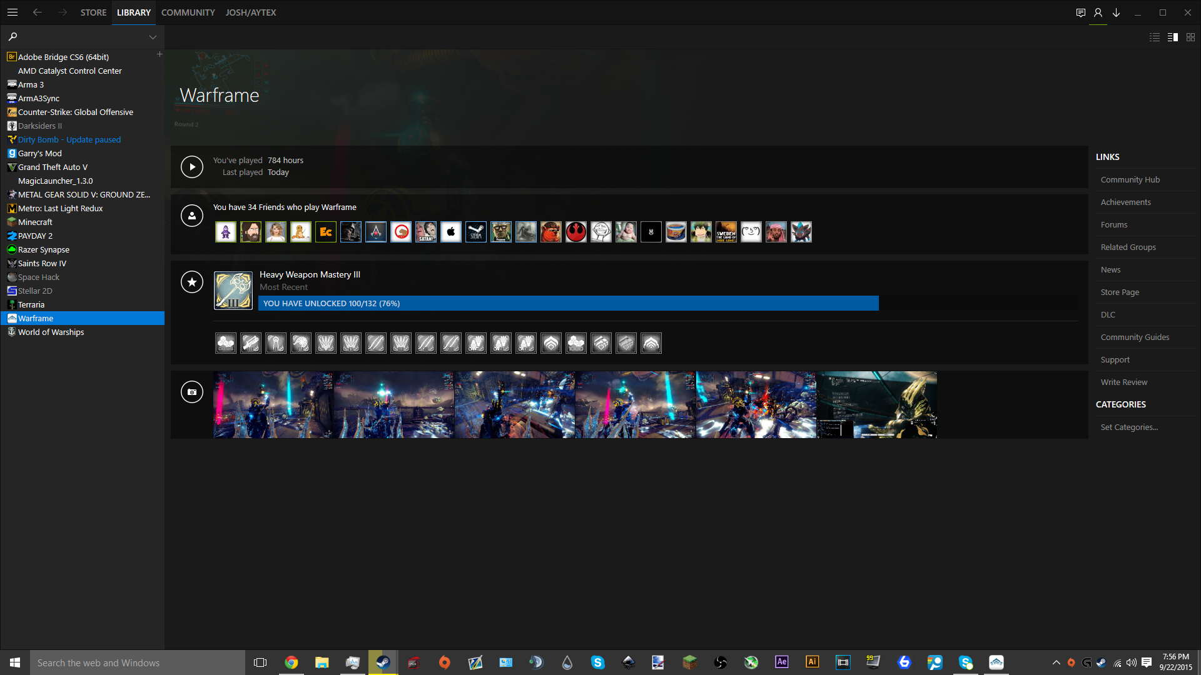
Task: Switch library to detail view
Action: (x=1173, y=37)
